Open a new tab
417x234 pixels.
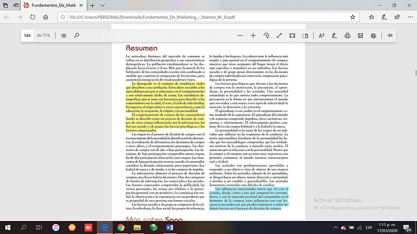point(93,5)
